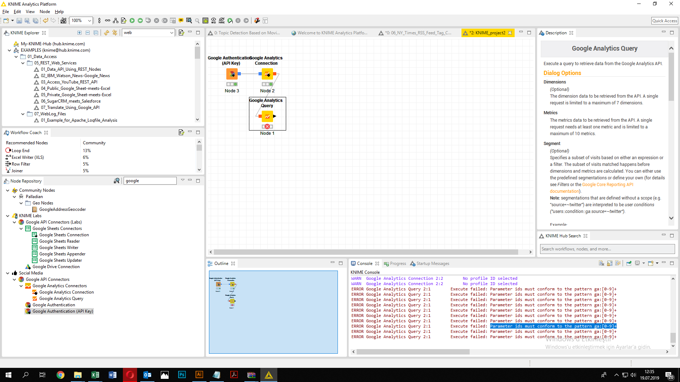Collapse the Social Media category
This screenshot has height=382, width=680.
click(x=7, y=273)
